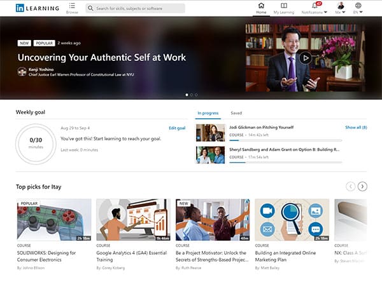
Task: Expand the Me dropdown arrow
Action: coord(344,12)
